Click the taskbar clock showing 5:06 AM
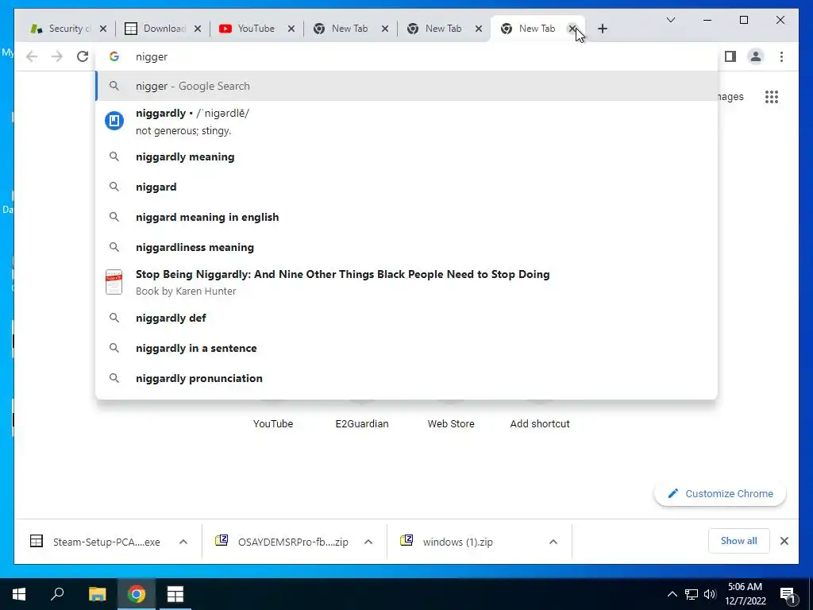Image resolution: width=813 pixels, height=610 pixels. (x=745, y=594)
